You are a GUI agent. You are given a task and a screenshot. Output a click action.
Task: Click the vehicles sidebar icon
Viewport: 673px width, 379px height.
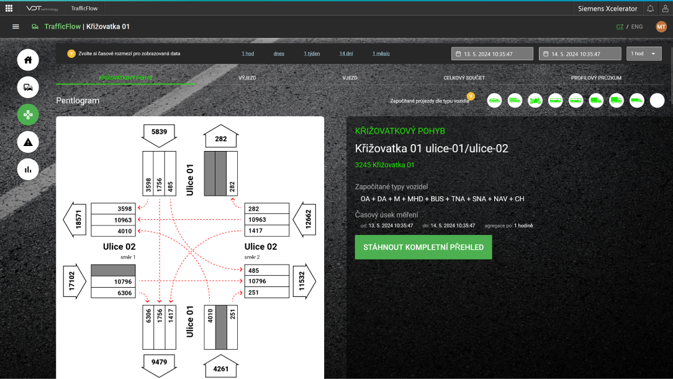[x=28, y=88]
